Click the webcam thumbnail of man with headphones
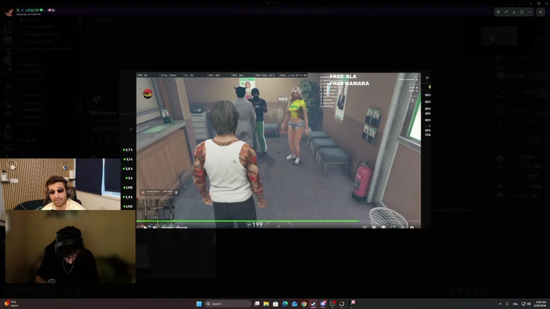Screen dimensions: 550x309 point(70,246)
